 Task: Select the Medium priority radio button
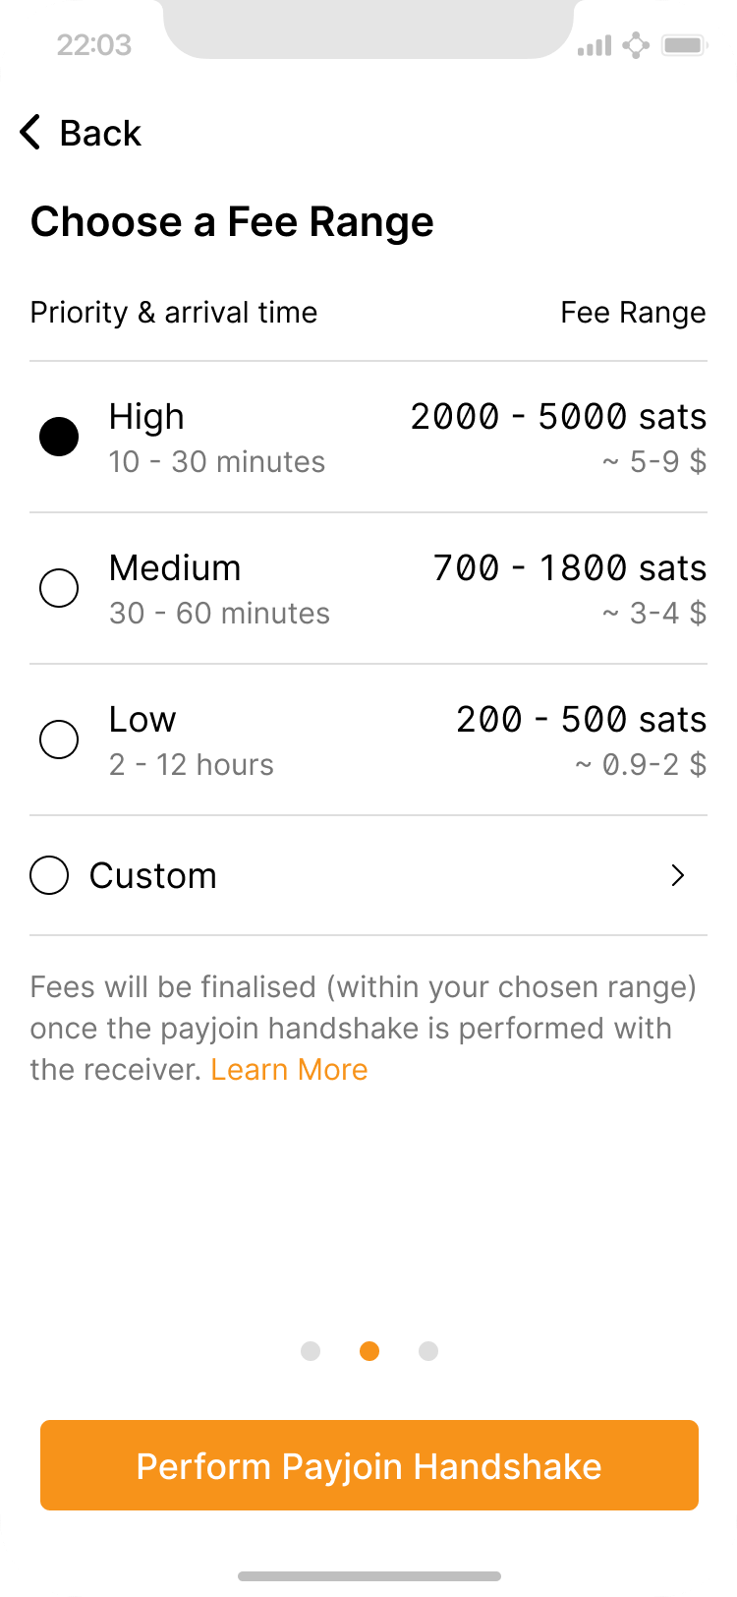[x=59, y=588]
